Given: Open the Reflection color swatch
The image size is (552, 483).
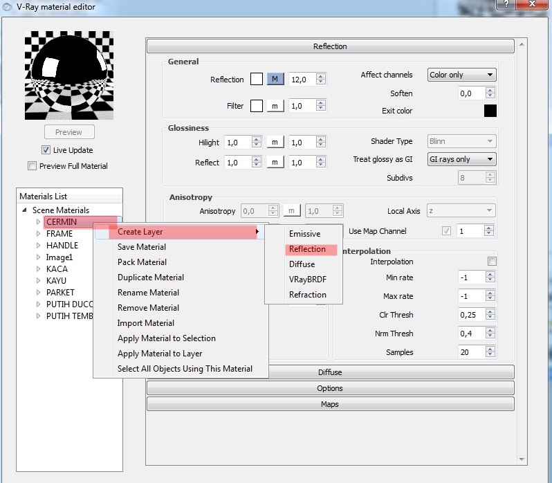Looking at the screenshot, I should pyautogui.click(x=256, y=79).
